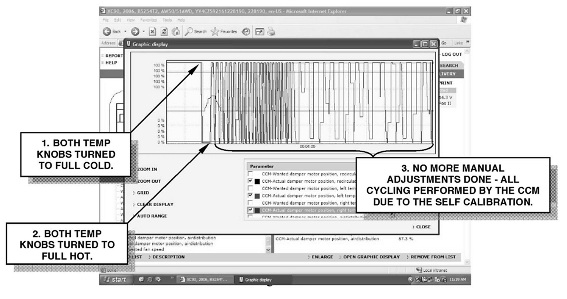Expand the Links toolbar chevron
This screenshot has height=299, width=567.
pos(467,43)
